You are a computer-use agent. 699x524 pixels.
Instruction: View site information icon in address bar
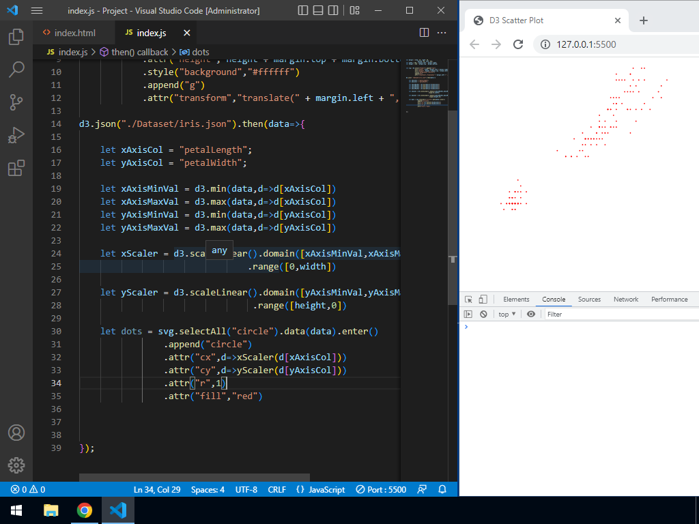(x=545, y=44)
